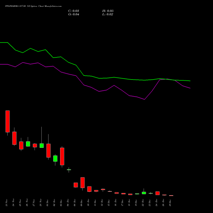
Task: Select the '26 Nov' date label
Action: pos(27,203)
